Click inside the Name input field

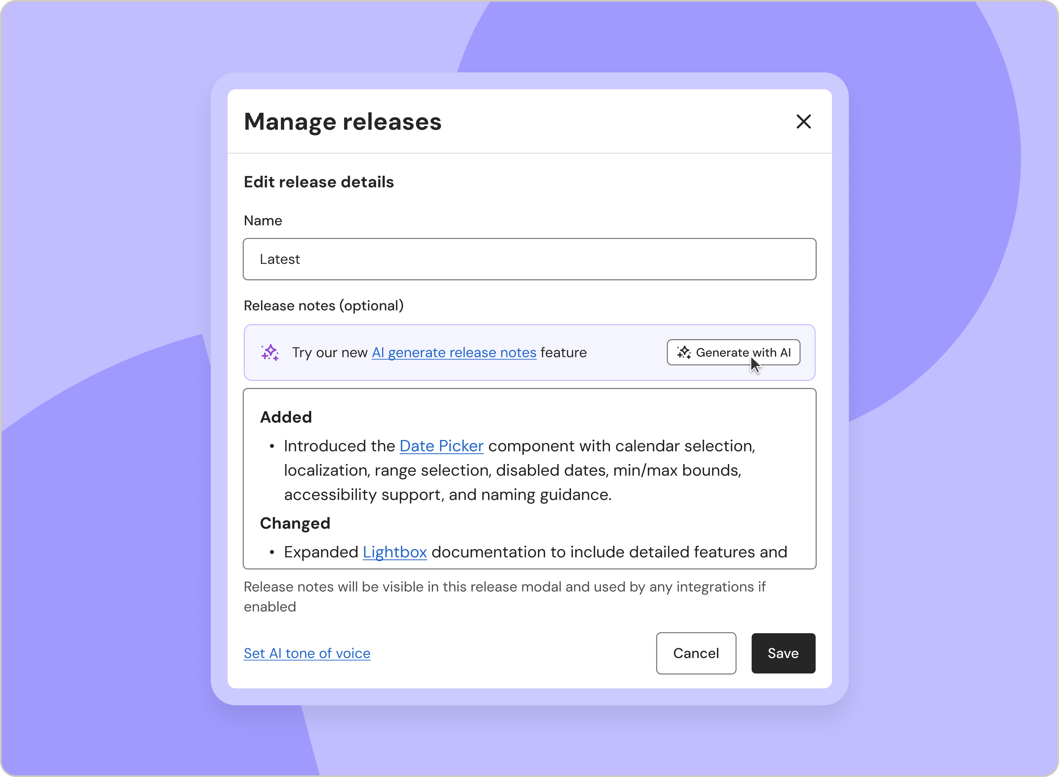click(529, 259)
